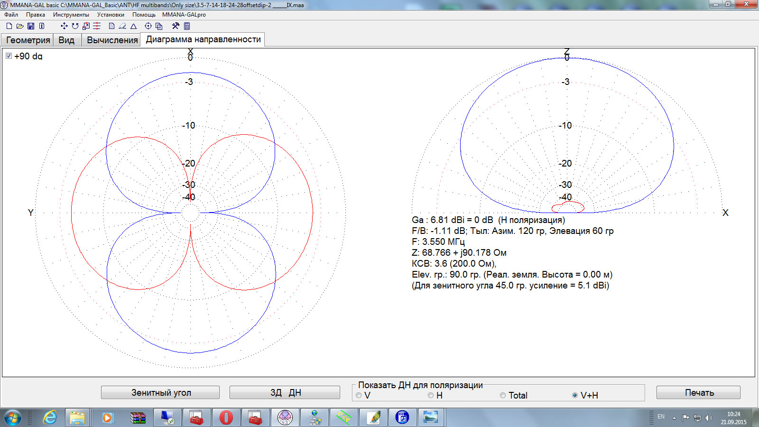Click the crosshair target toolbar icon
759x427 pixels.
148,26
